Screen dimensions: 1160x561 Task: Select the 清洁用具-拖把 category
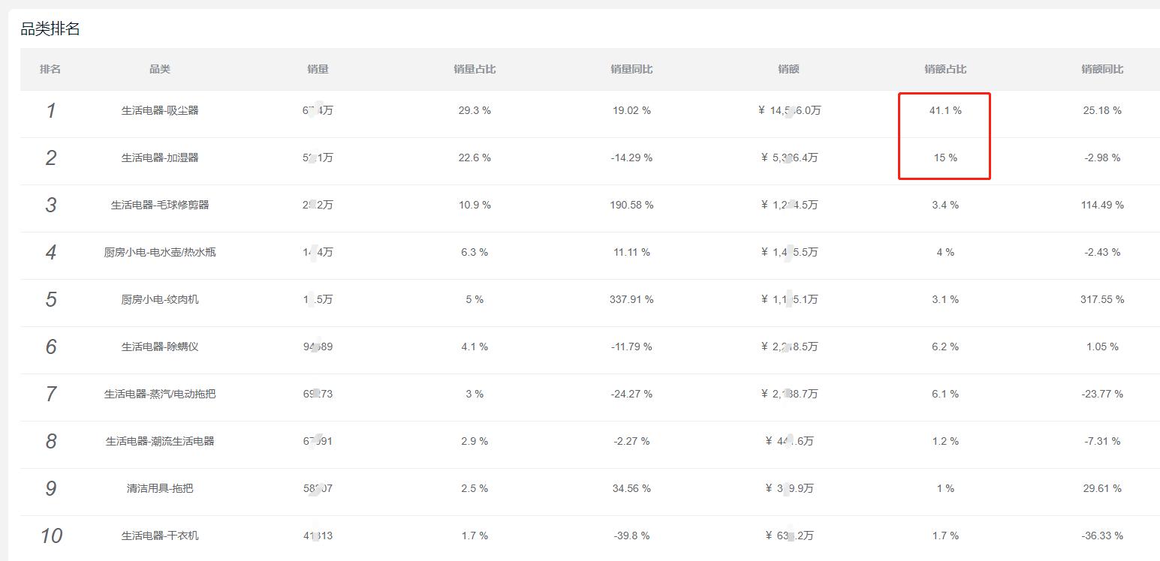[x=160, y=488]
